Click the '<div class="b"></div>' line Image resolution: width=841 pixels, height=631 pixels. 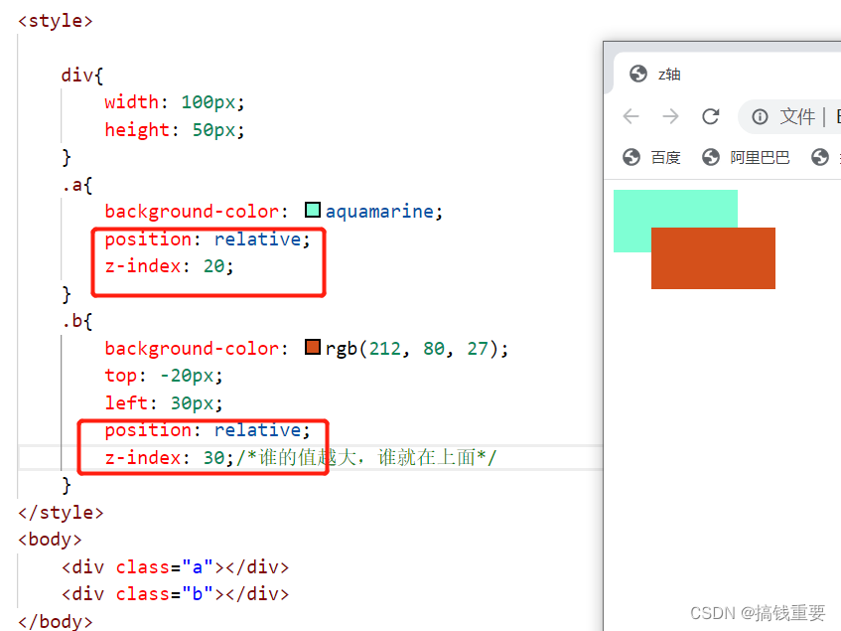176,594
